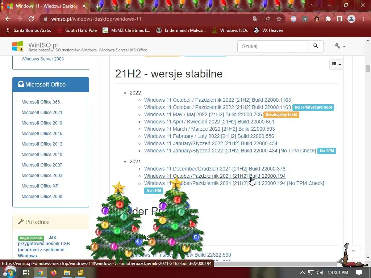Open Windows 11 April 2022 Build 22000.651
This screenshot has height=278, width=371.
click(209, 122)
